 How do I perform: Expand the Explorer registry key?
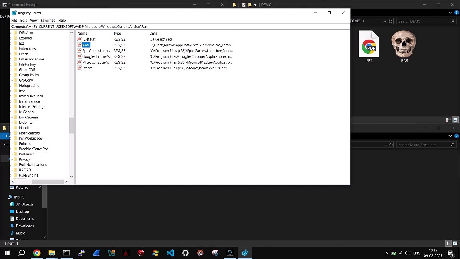(x=11, y=38)
